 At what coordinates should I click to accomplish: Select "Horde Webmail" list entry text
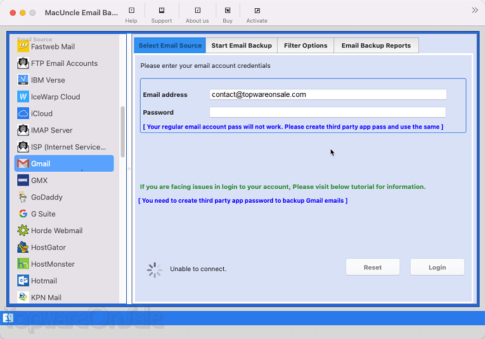pyautogui.click(x=57, y=231)
